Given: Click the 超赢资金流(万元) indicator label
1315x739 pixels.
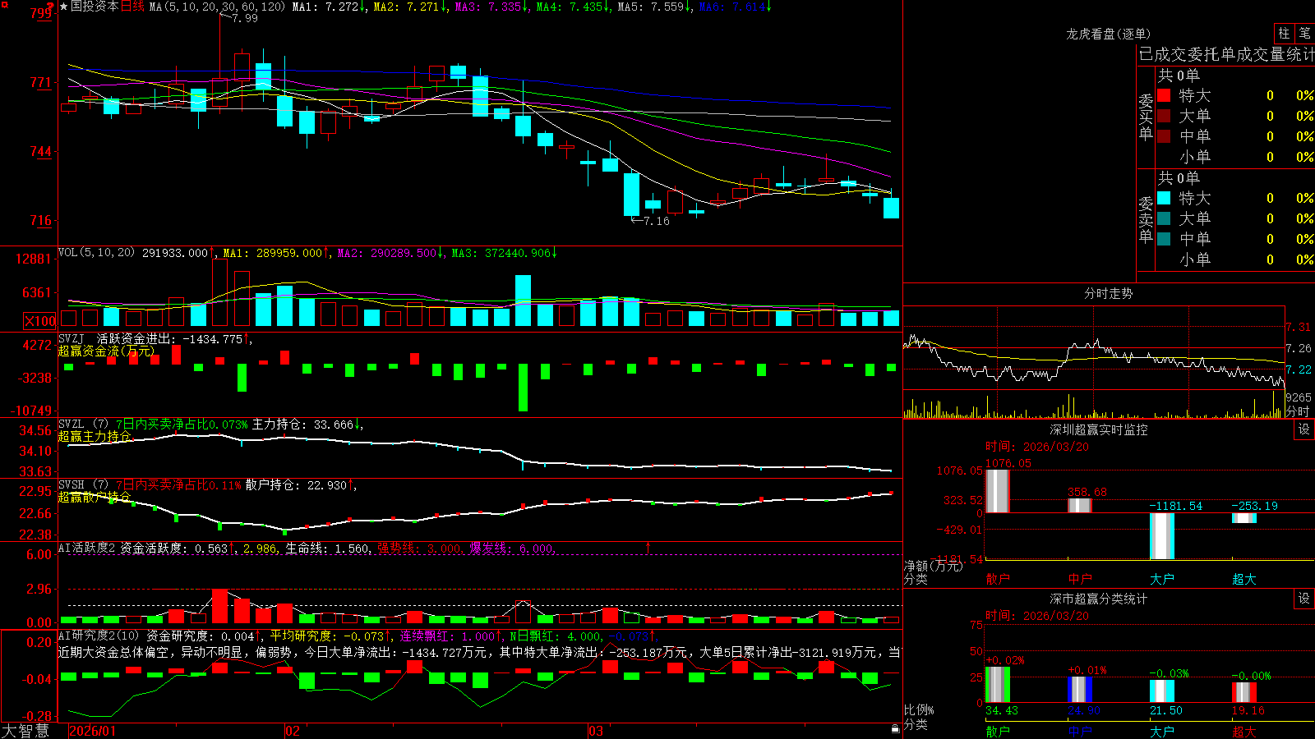Looking at the screenshot, I should click(106, 351).
